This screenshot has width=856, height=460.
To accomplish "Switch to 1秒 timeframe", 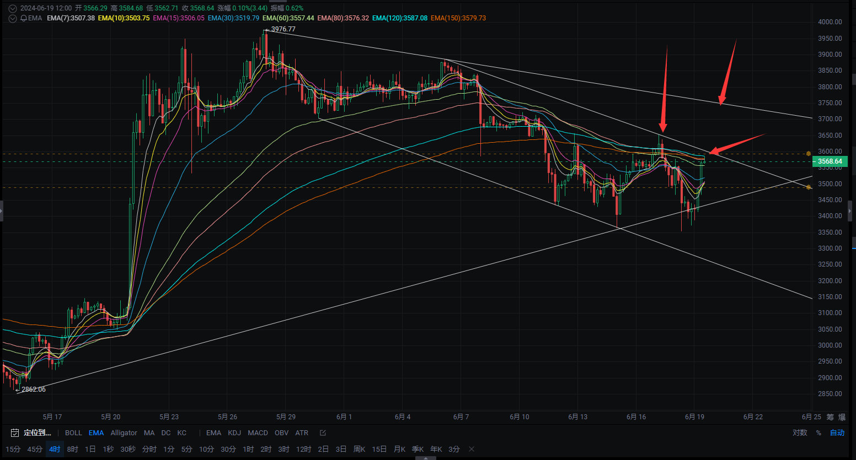I will point(108,449).
